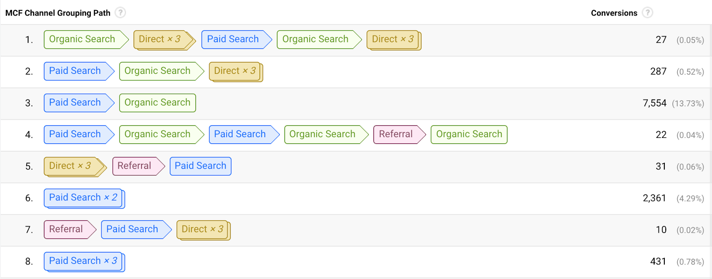The height and width of the screenshot is (279, 712).
Task: Click the Conversions column header
Action: point(614,13)
